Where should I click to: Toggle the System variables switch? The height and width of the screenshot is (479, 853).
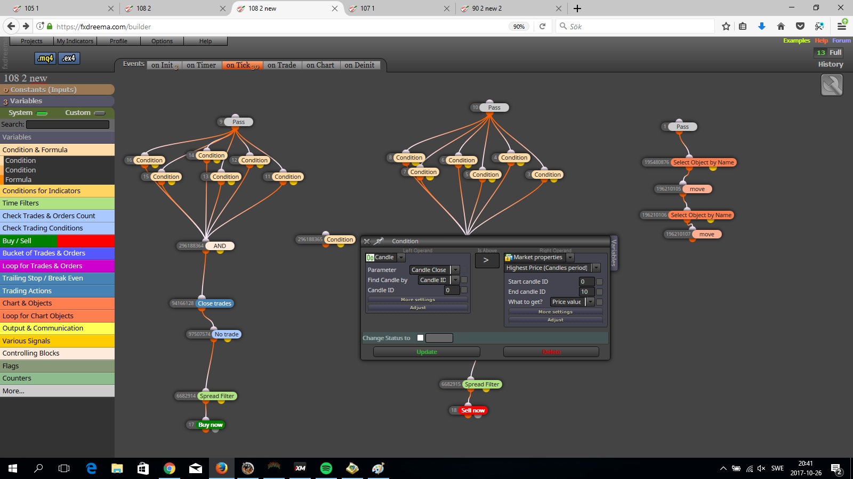pyautogui.click(x=42, y=113)
